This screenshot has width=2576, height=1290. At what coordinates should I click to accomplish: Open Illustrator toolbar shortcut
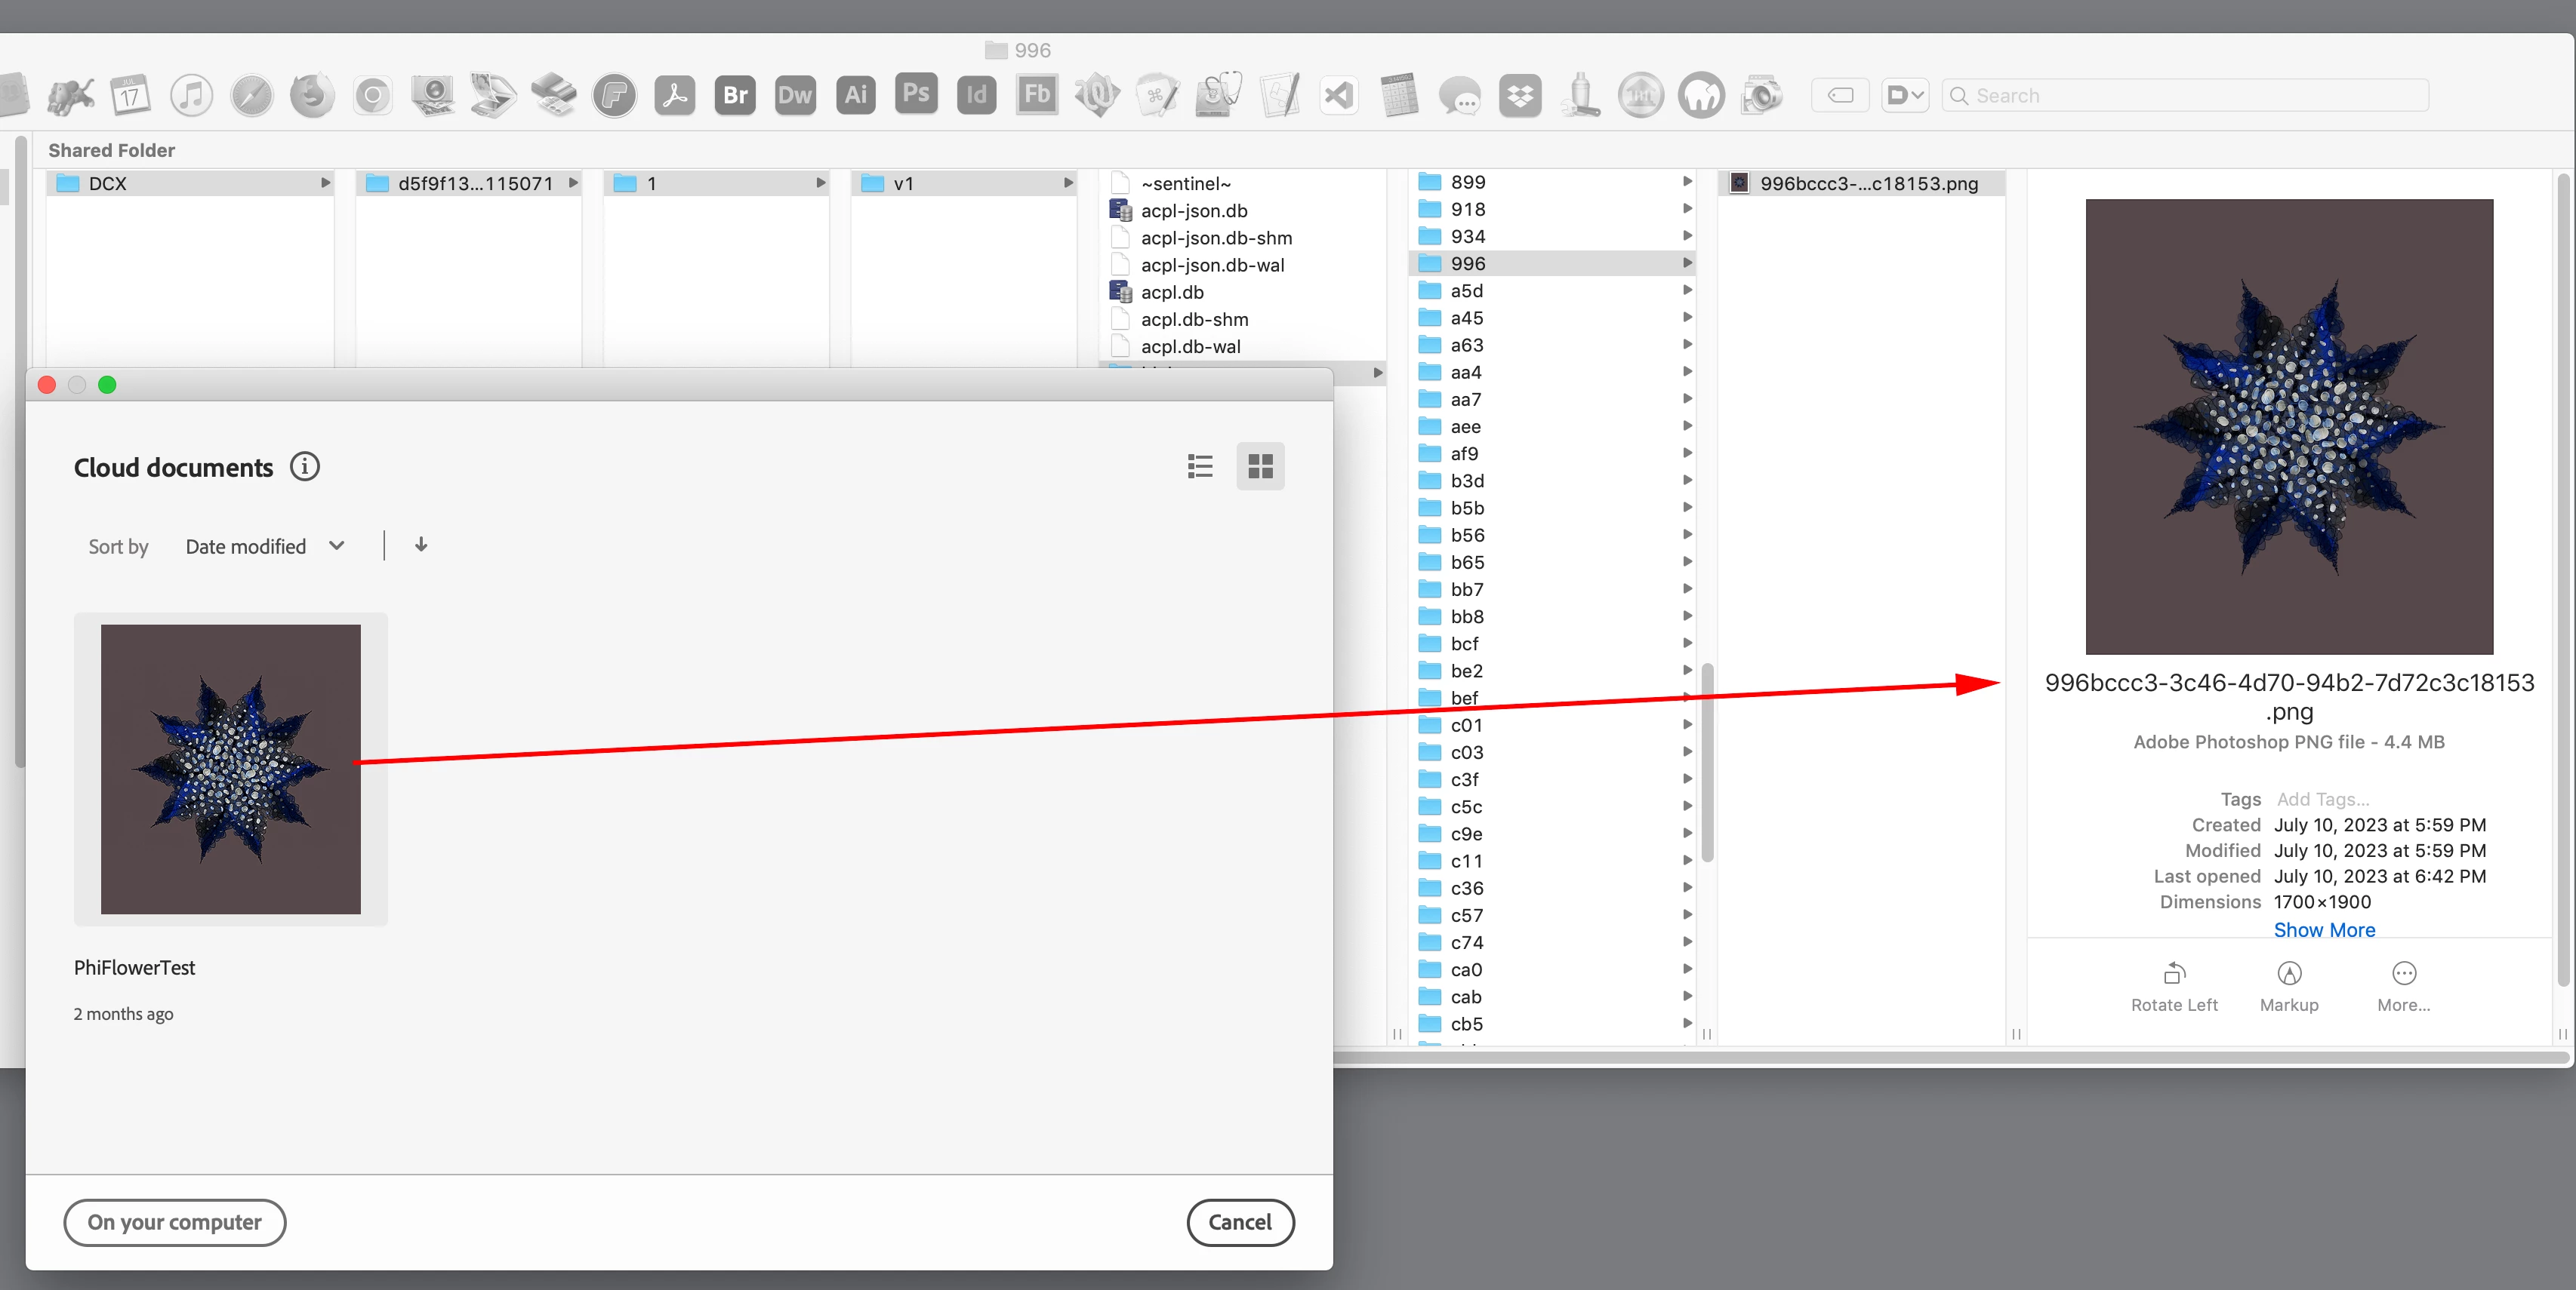(x=856, y=95)
